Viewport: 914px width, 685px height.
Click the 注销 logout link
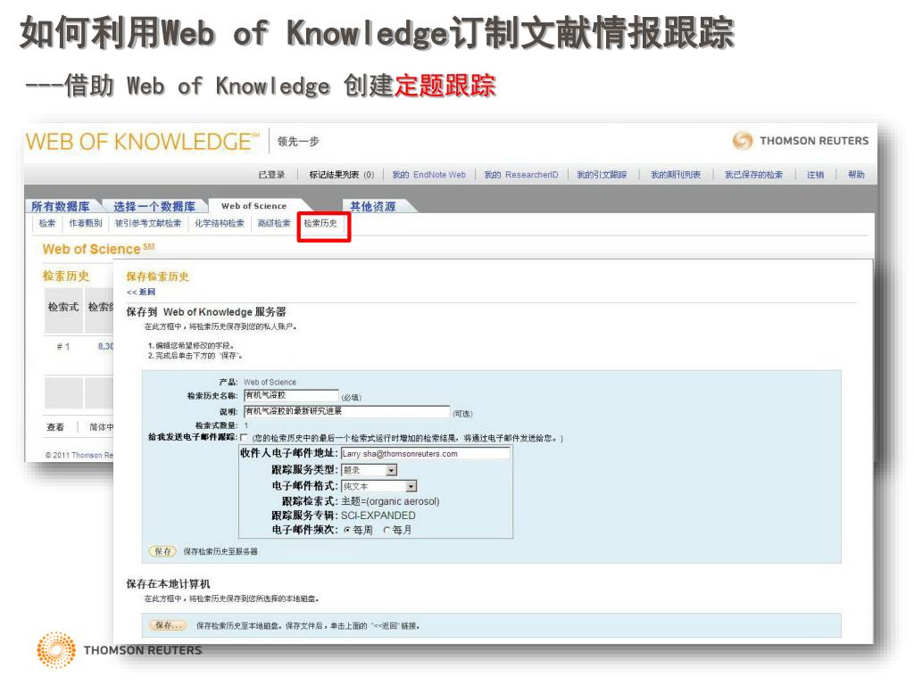coord(816,175)
